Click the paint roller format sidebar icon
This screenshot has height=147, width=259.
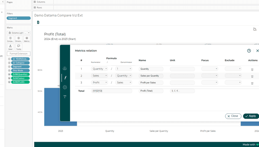coord(65,97)
